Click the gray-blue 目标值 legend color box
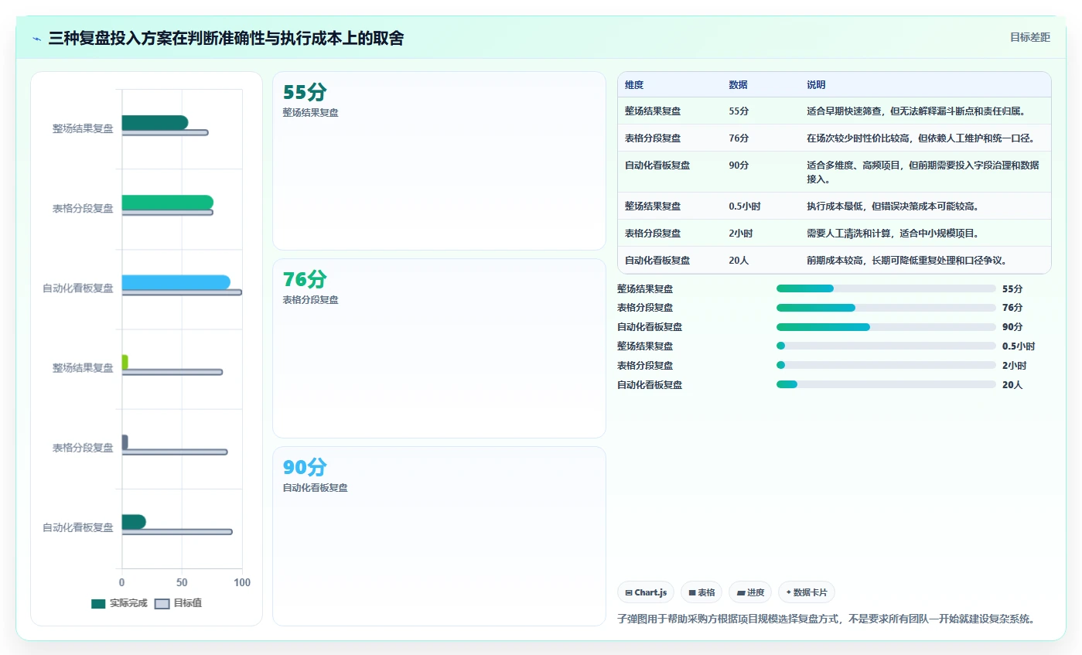1082x655 pixels. click(162, 603)
